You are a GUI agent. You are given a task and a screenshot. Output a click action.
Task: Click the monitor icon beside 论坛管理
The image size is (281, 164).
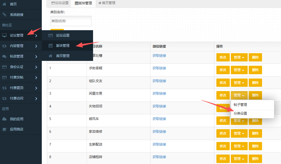click(4, 36)
